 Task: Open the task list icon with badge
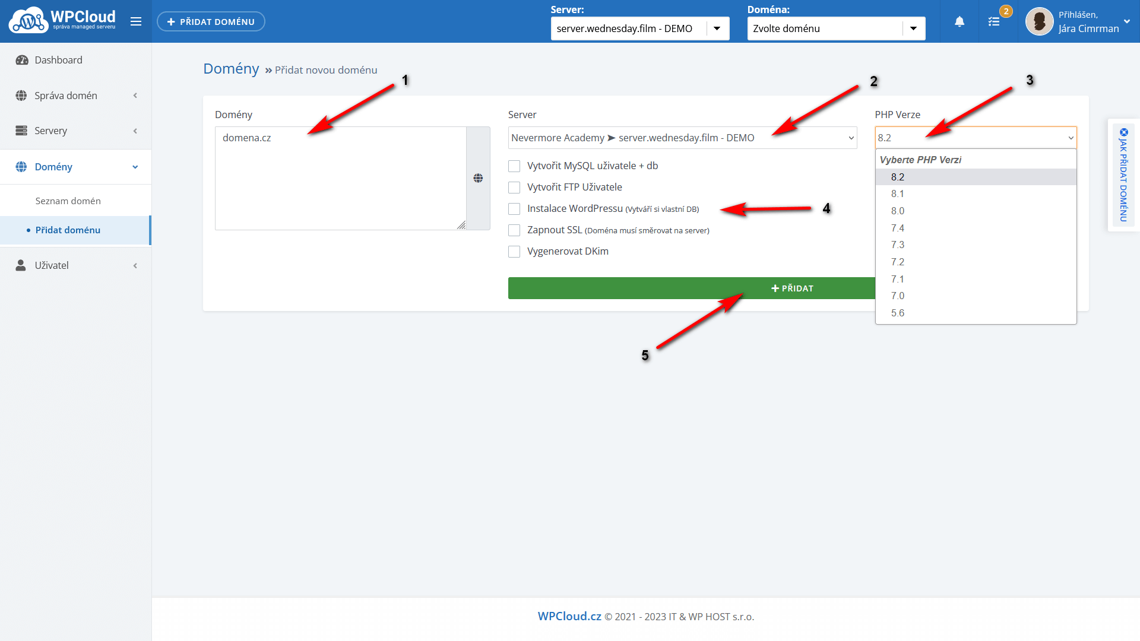point(994,22)
